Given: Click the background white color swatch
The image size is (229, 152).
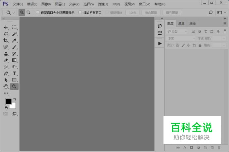Looking at the screenshot, I should click(x=14, y=106).
